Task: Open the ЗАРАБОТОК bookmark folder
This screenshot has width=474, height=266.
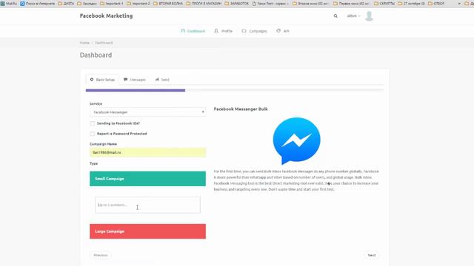Action: 237,4
